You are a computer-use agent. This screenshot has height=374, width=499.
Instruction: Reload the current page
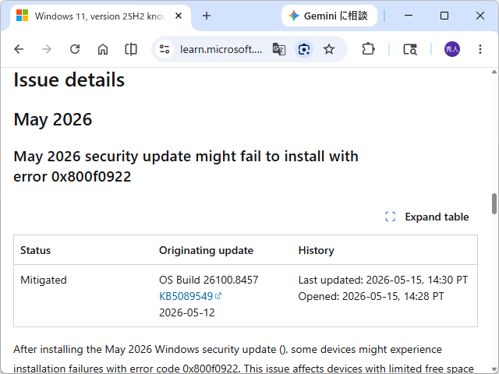coord(75,49)
